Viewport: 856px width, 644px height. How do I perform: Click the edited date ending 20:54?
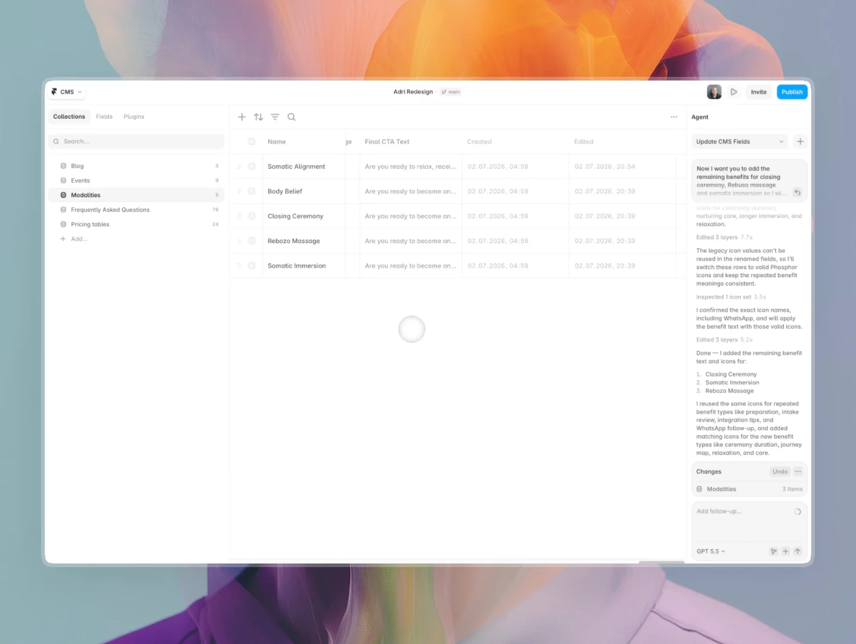click(605, 167)
